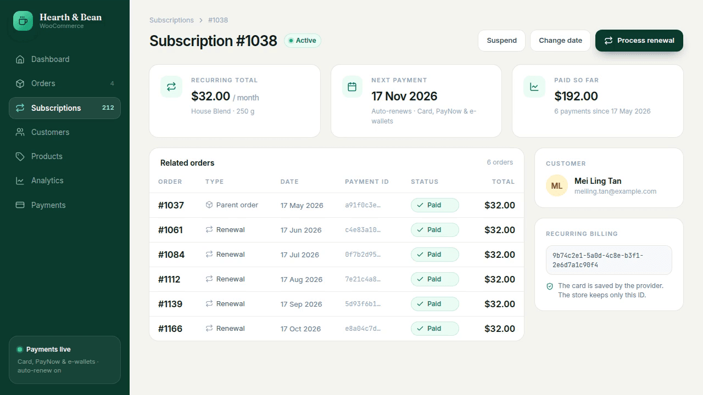Go to Orders in the sidebar
The width and height of the screenshot is (703, 395).
(65, 83)
